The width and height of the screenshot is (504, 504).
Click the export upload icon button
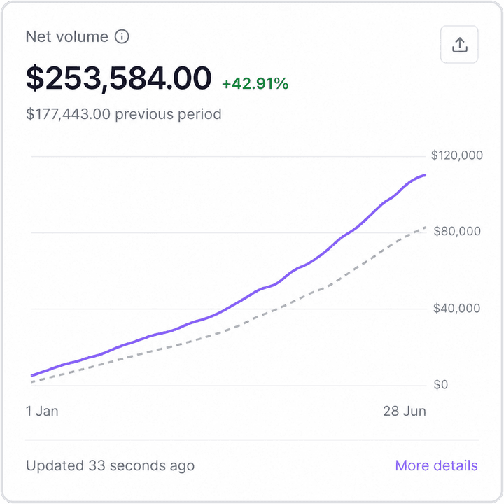pyautogui.click(x=459, y=44)
